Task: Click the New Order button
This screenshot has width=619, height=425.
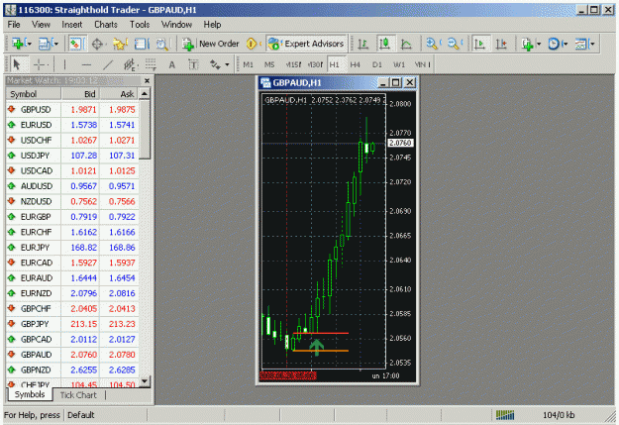Action: click(x=211, y=44)
